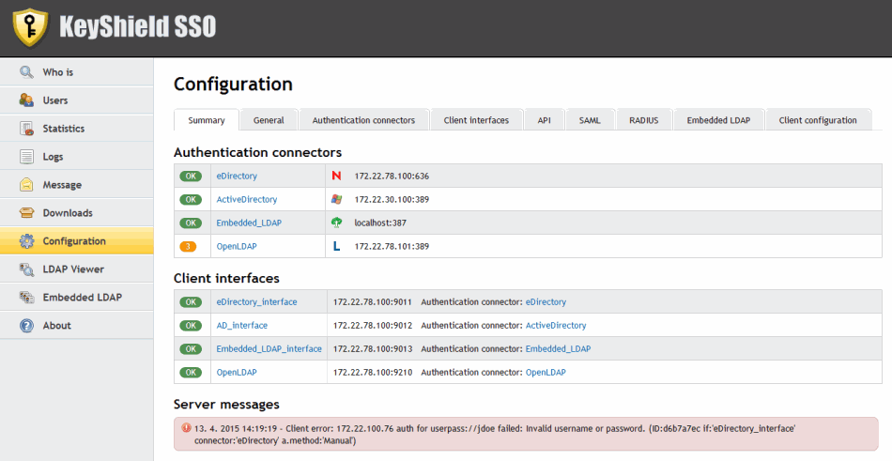Click the OK badge for Embedded_LDAP connector
Image resolution: width=892 pixels, height=461 pixels.
coord(191,223)
